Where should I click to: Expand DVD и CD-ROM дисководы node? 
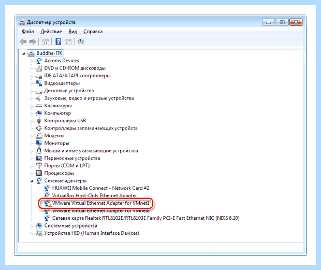(32, 68)
